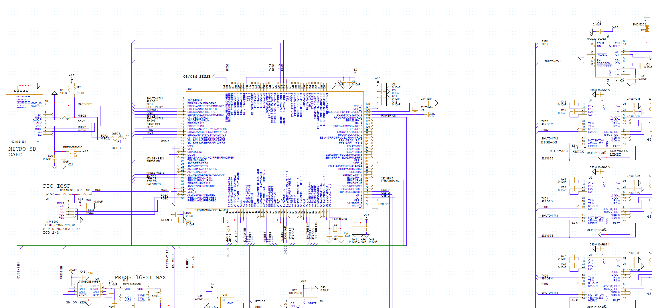Screen dimensions: 652x308
Task: Select the R21 resistor designator
Action: pyautogui.click(x=157, y=293)
